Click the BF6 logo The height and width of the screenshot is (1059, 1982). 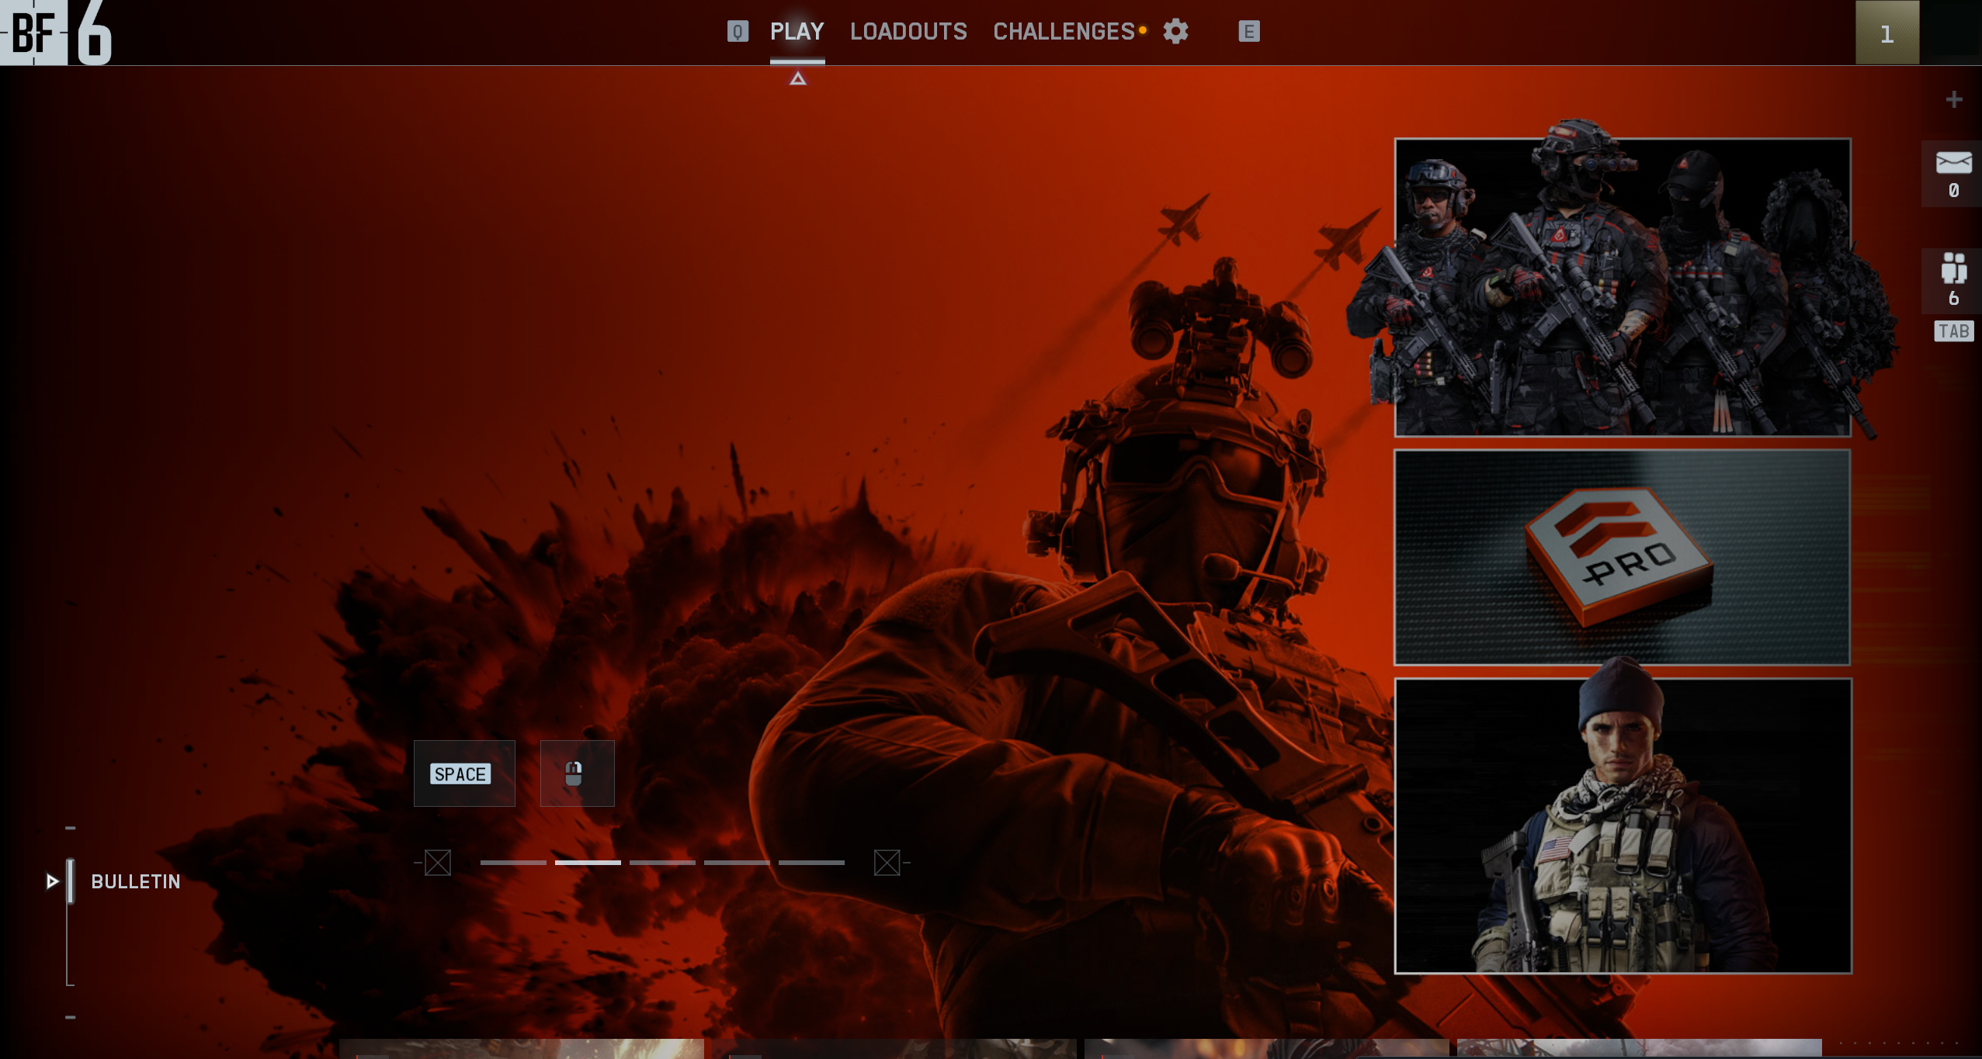[x=57, y=33]
